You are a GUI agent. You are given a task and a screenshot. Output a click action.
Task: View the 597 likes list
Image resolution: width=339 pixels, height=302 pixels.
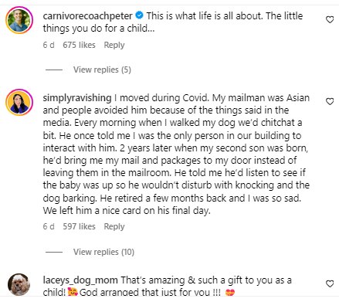79,226
